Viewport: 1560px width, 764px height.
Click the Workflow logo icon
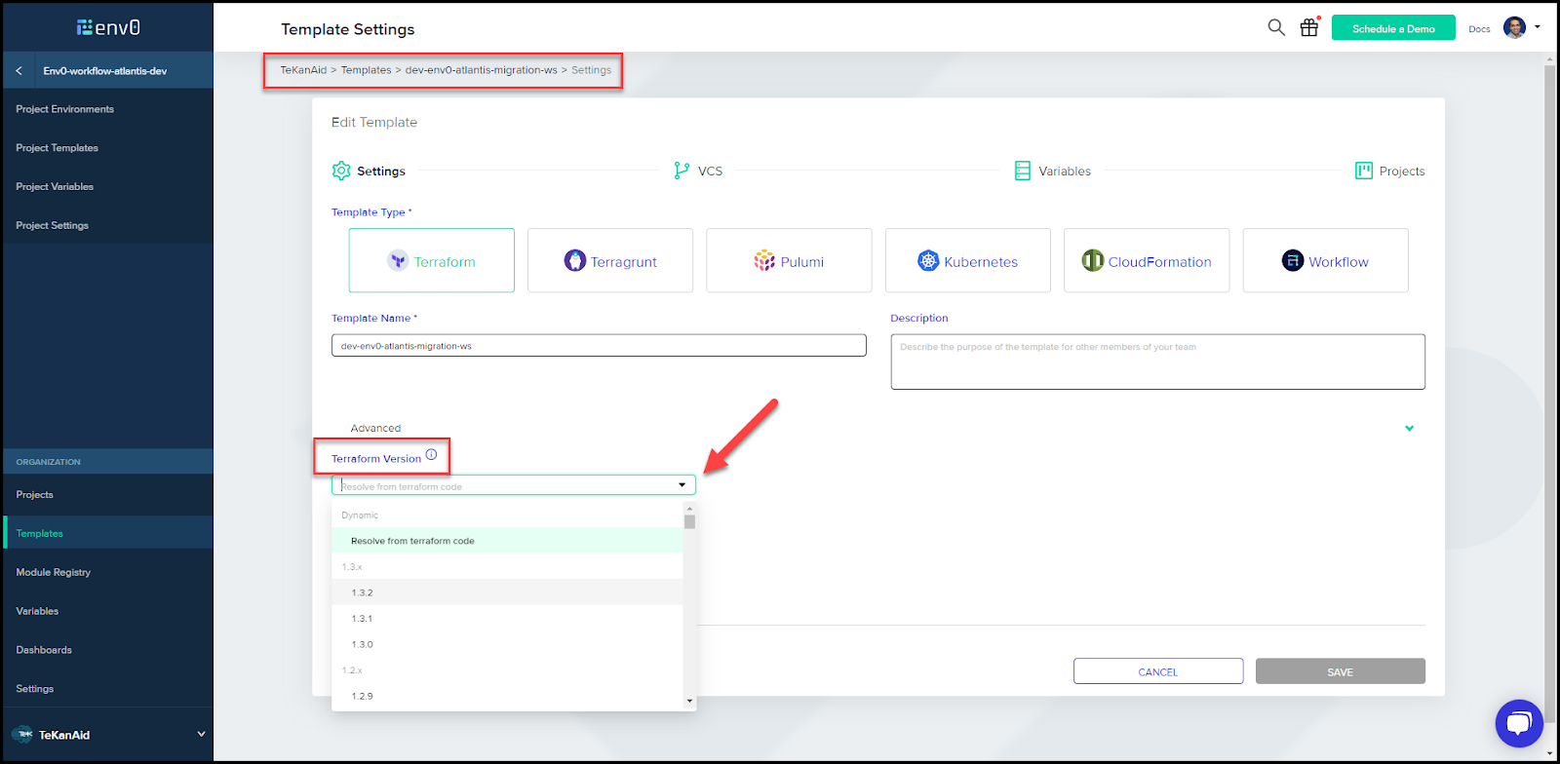1293,260
